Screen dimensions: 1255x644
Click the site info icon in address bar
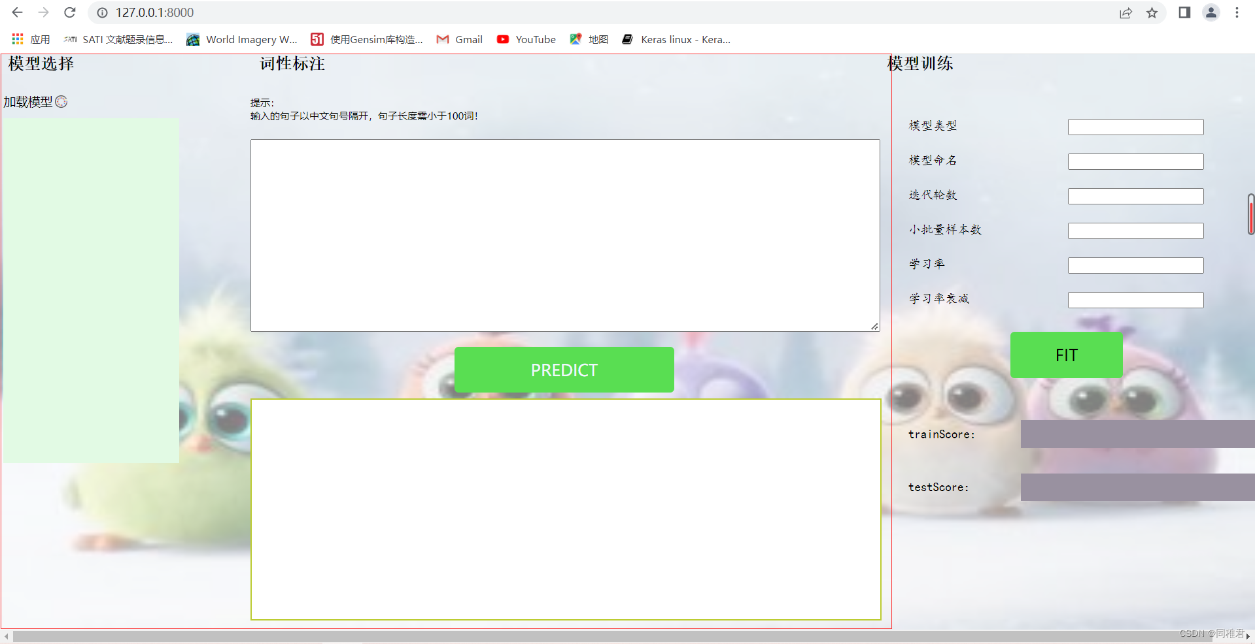point(103,12)
